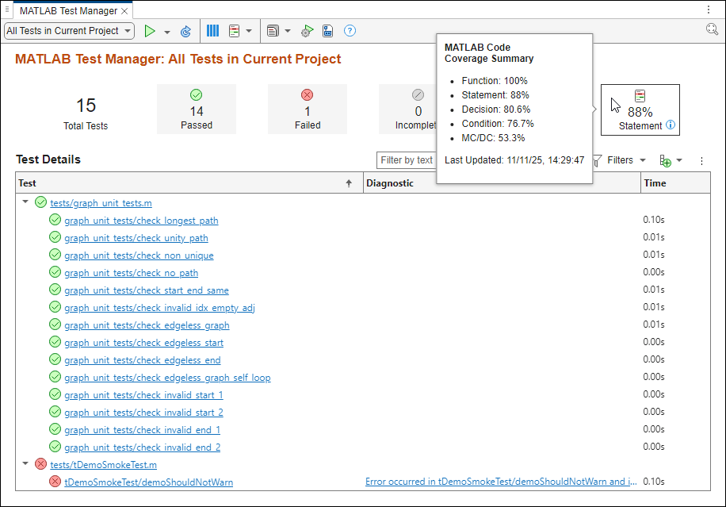Click the test report document icon
Image resolution: width=726 pixels, height=507 pixels.
click(x=273, y=31)
